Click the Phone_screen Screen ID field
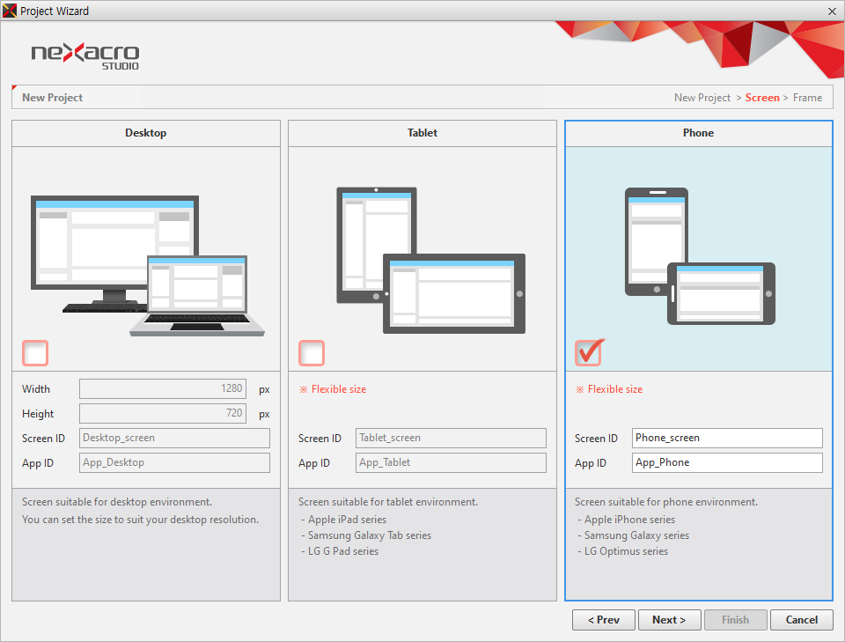845x642 pixels. coord(727,438)
